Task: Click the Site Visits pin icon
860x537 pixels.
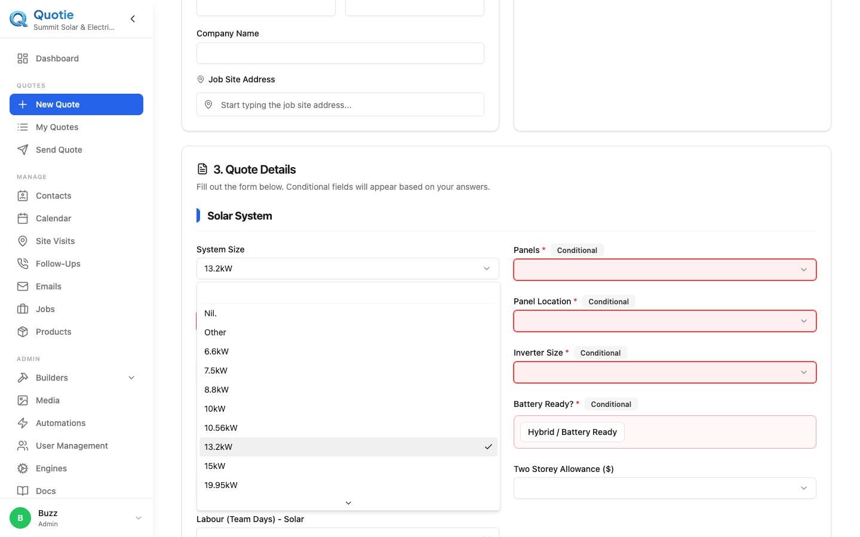Action: 23,241
